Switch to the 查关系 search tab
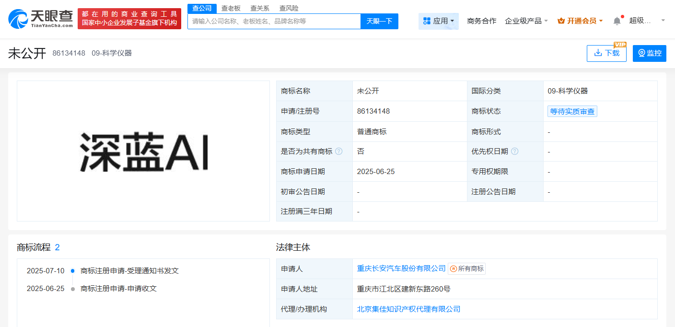675x327 pixels. [x=260, y=8]
